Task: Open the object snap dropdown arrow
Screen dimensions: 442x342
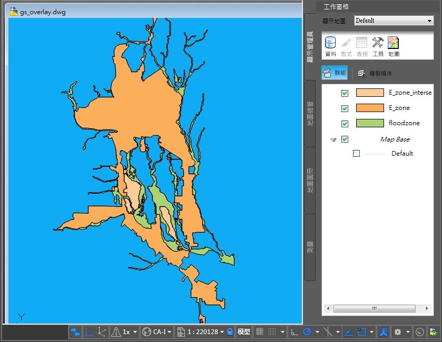Action: (371, 332)
